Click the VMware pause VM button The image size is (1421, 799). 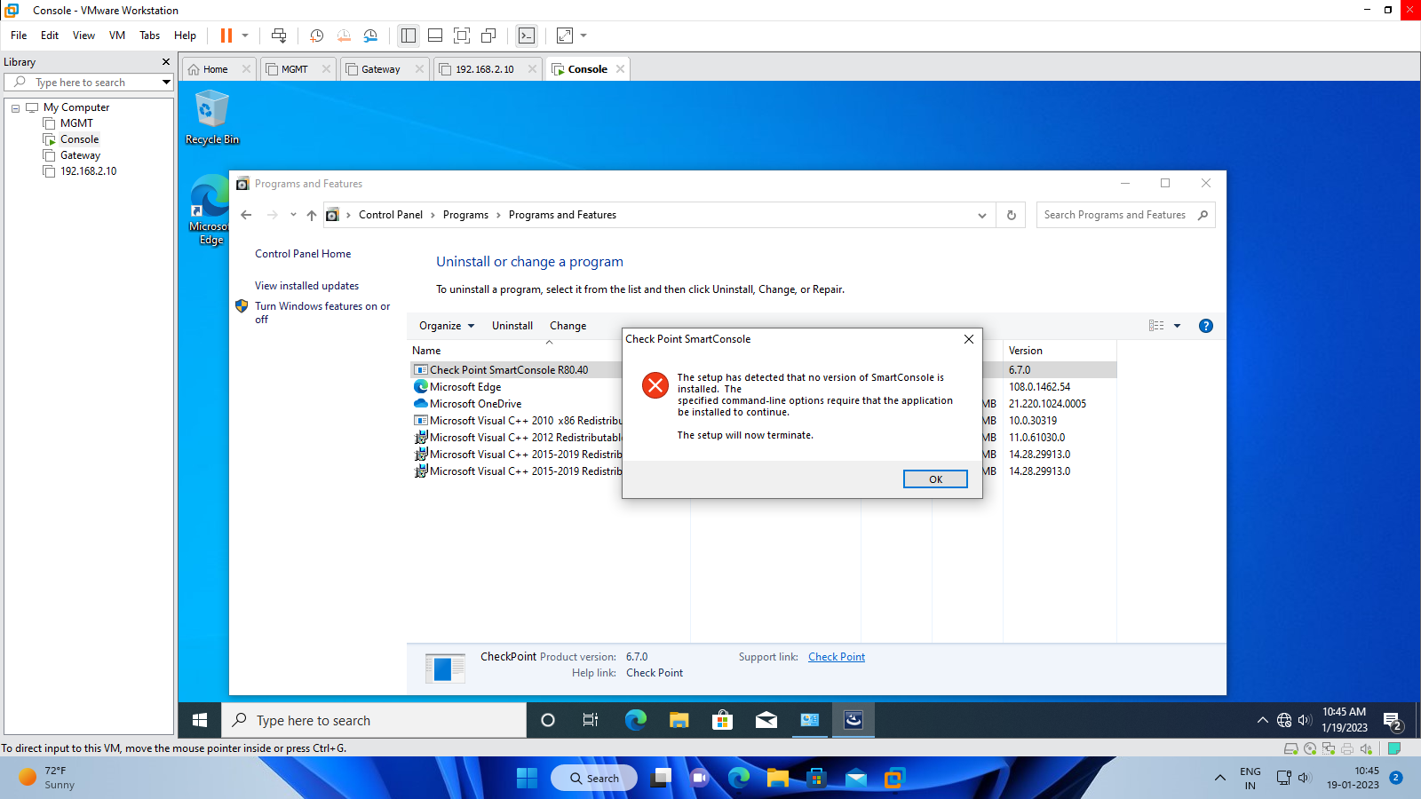pos(226,36)
